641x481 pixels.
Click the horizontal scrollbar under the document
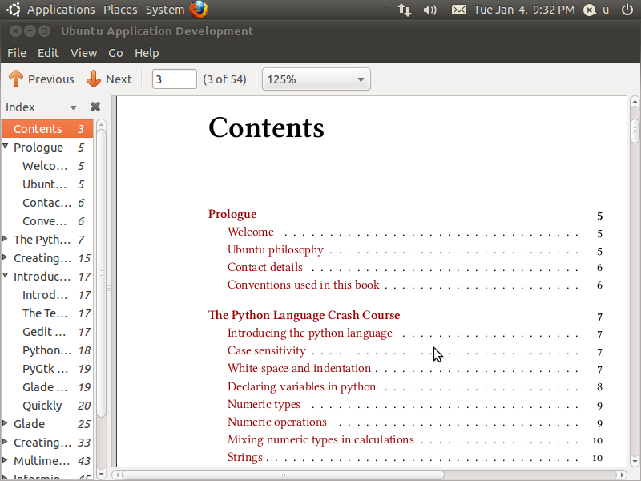pyautogui.click(x=369, y=475)
